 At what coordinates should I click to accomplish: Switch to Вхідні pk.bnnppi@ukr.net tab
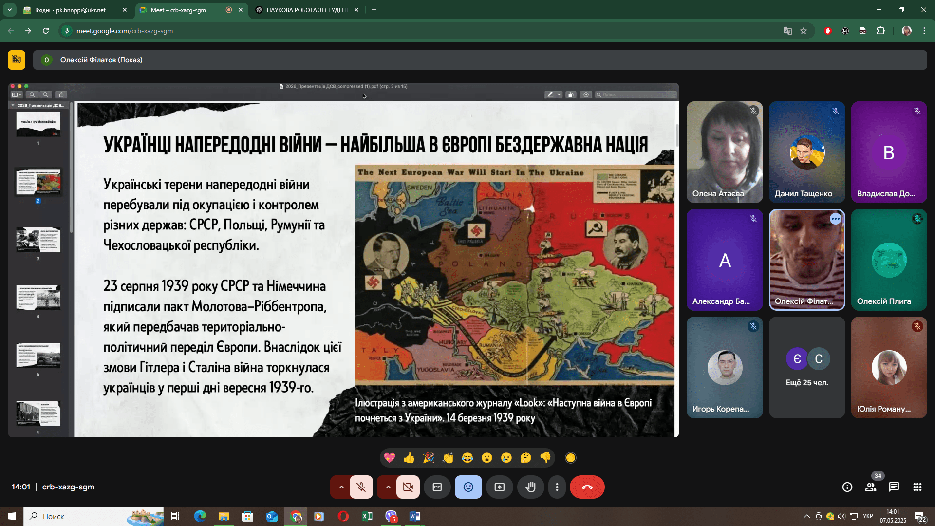75,10
